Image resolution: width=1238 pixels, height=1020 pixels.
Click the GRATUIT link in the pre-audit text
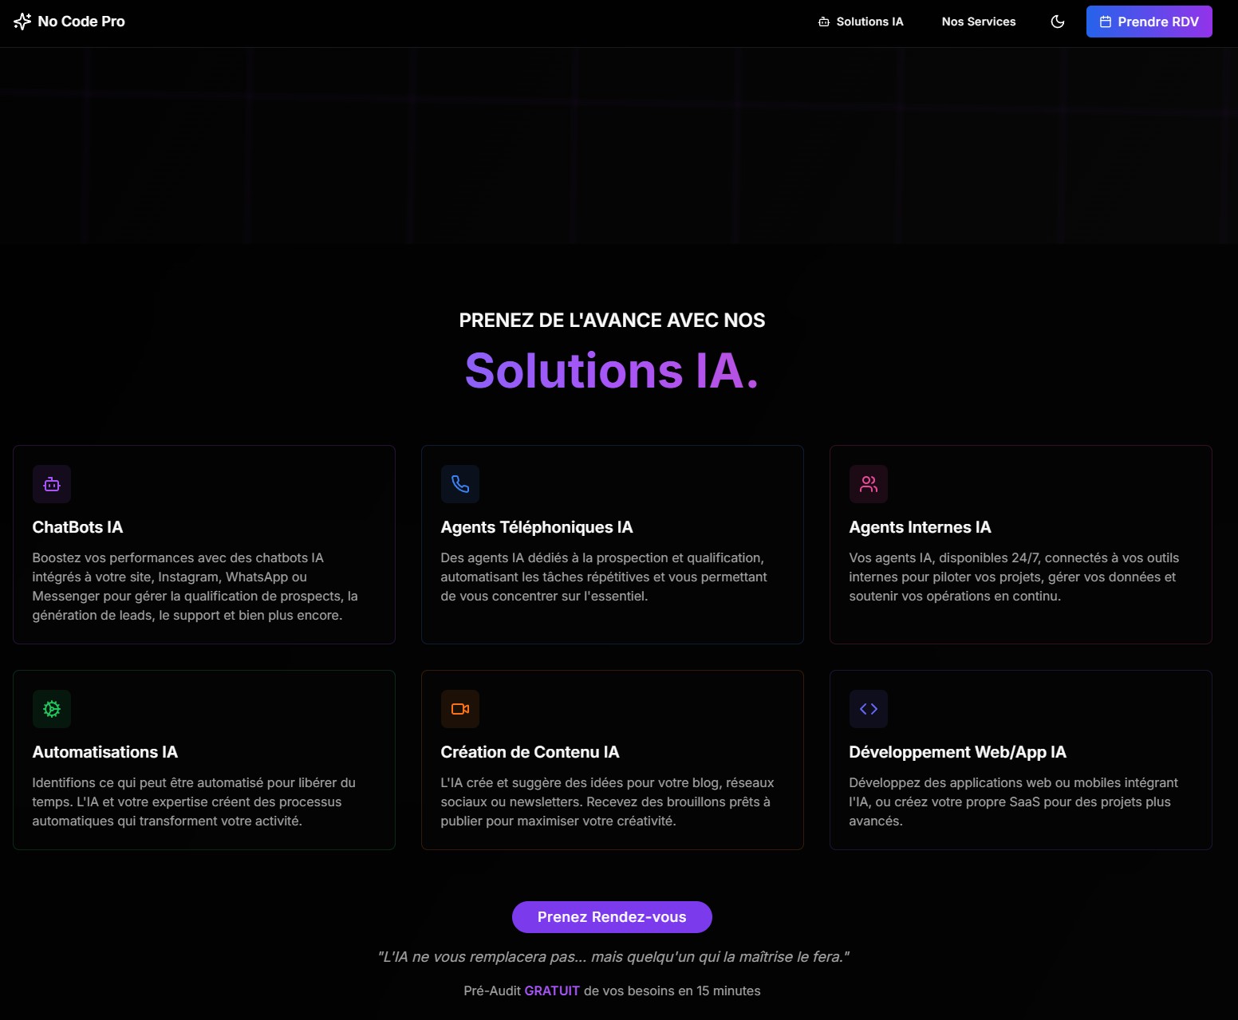coord(551,990)
